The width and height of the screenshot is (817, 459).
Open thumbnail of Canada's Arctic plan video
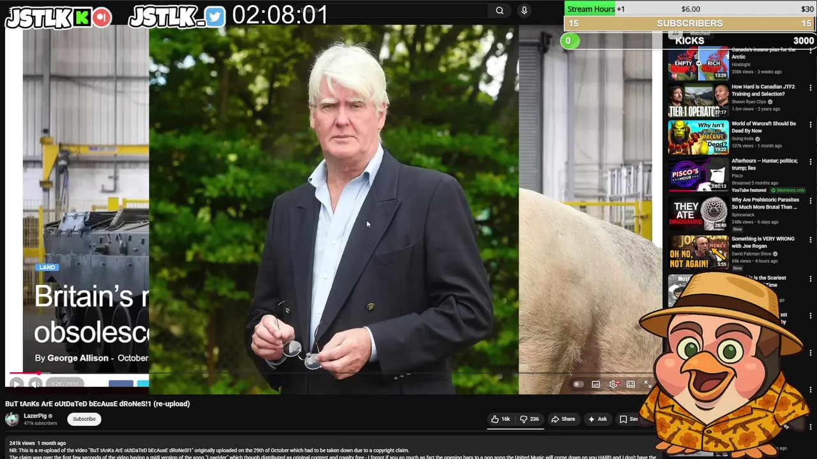point(698,64)
